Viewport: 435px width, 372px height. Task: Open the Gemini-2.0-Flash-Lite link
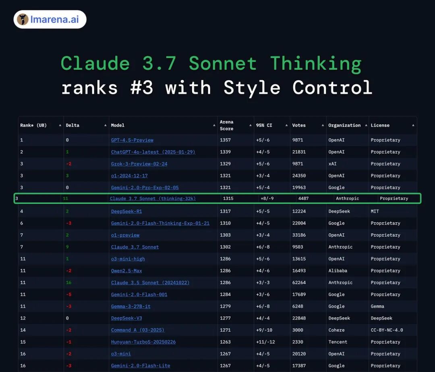[141, 366]
